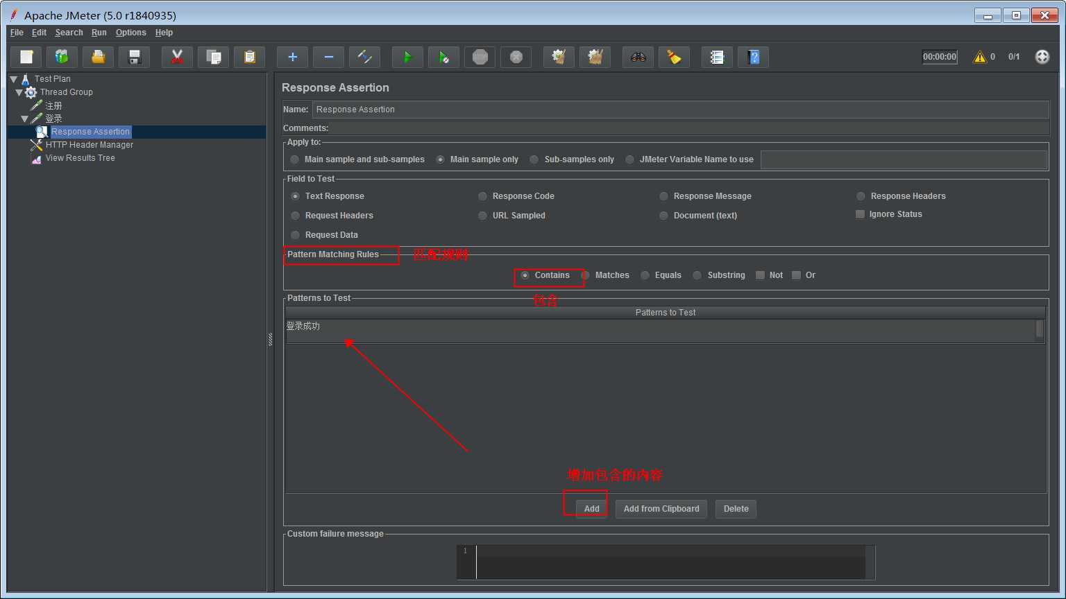The width and height of the screenshot is (1066, 599).
Task: Click the Clear results icon
Action: (x=559, y=57)
